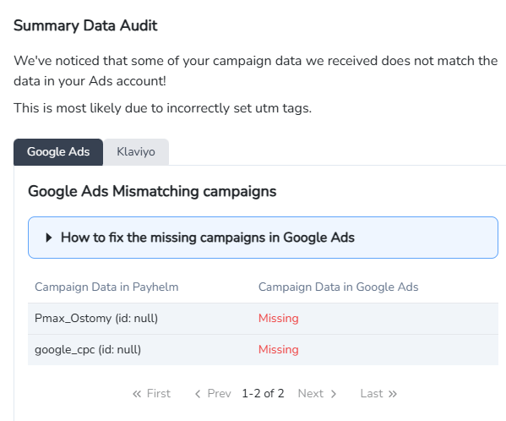Click 'Campaign Data in Payhelm' column header
506x421 pixels.
click(x=106, y=287)
